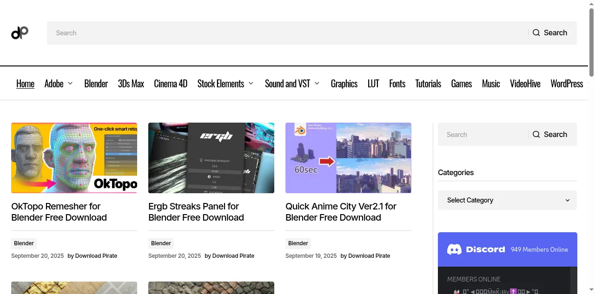Click Blender tag under Quick Anime City

click(298, 243)
